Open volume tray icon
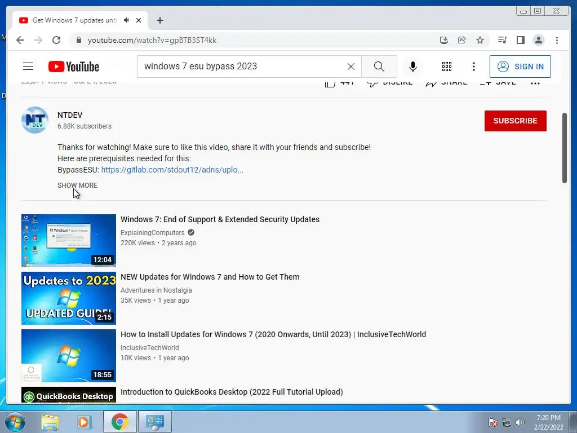This screenshot has width=577, height=433. coord(520,422)
